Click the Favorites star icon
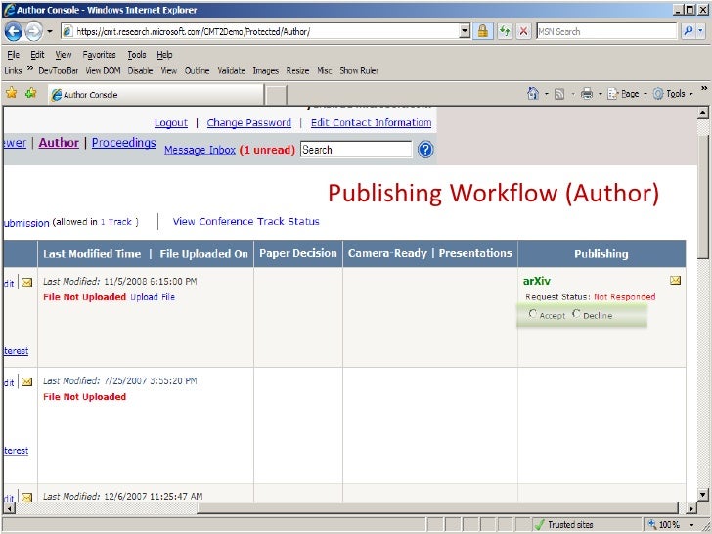Viewport: 712px width, 534px height. coord(11,94)
